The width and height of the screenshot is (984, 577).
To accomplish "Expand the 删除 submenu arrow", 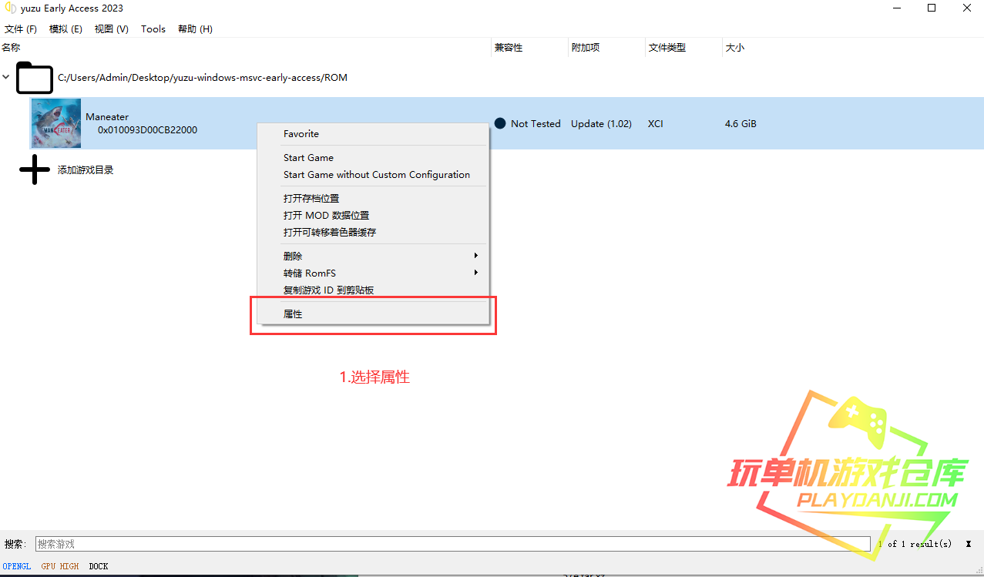I will point(475,256).
